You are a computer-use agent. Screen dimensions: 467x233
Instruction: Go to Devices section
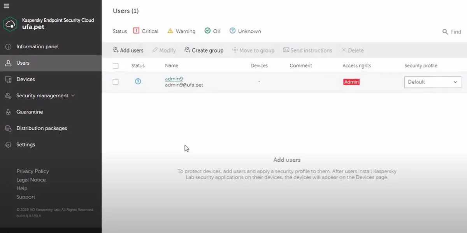tap(26, 79)
